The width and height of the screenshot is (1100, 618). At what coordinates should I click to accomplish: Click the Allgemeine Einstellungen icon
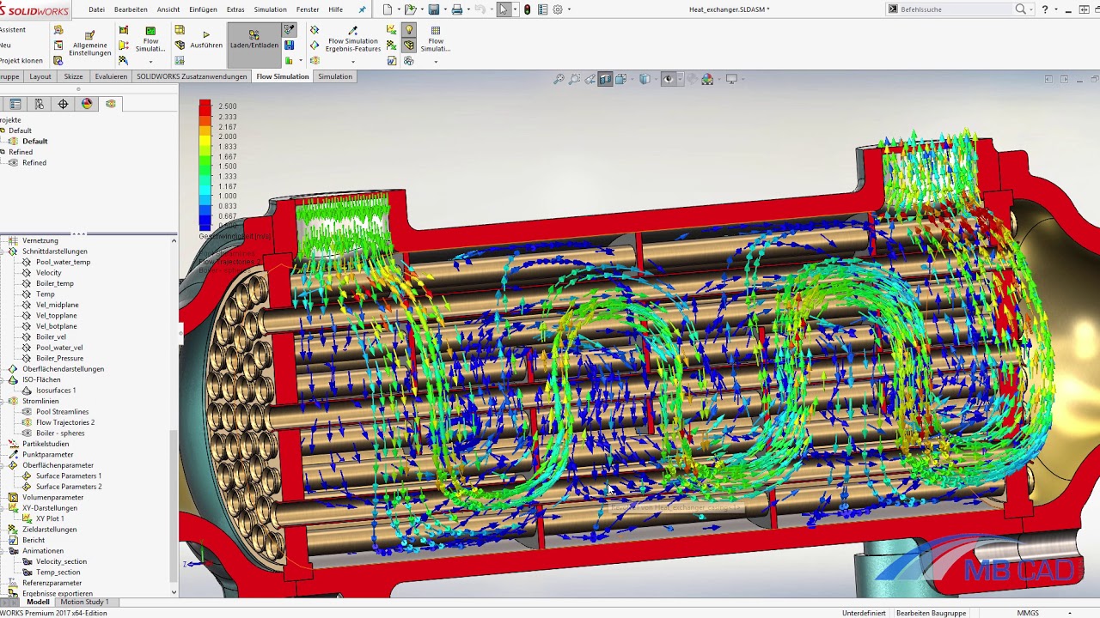89,35
